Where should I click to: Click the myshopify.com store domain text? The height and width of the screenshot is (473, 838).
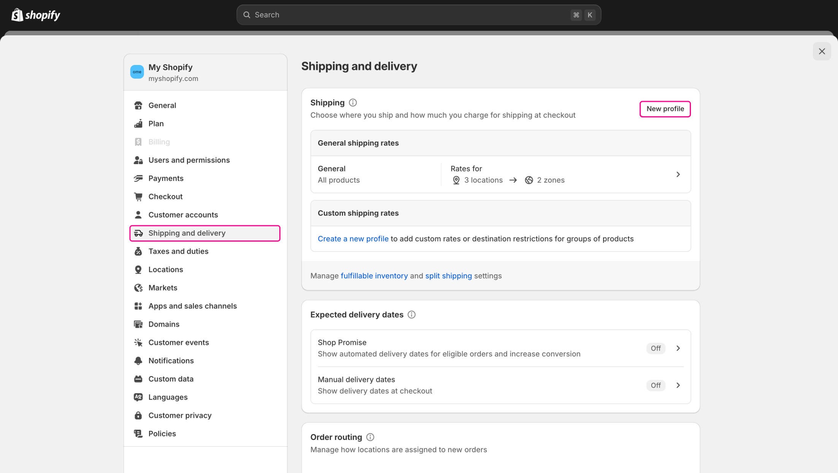(x=173, y=79)
